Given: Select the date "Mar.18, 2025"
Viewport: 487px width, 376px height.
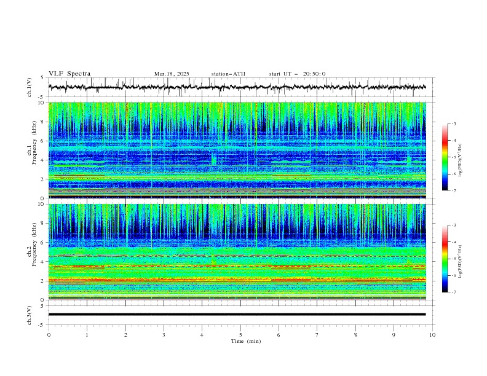Looking at the screenshot, I should click(x=172, y=74).
